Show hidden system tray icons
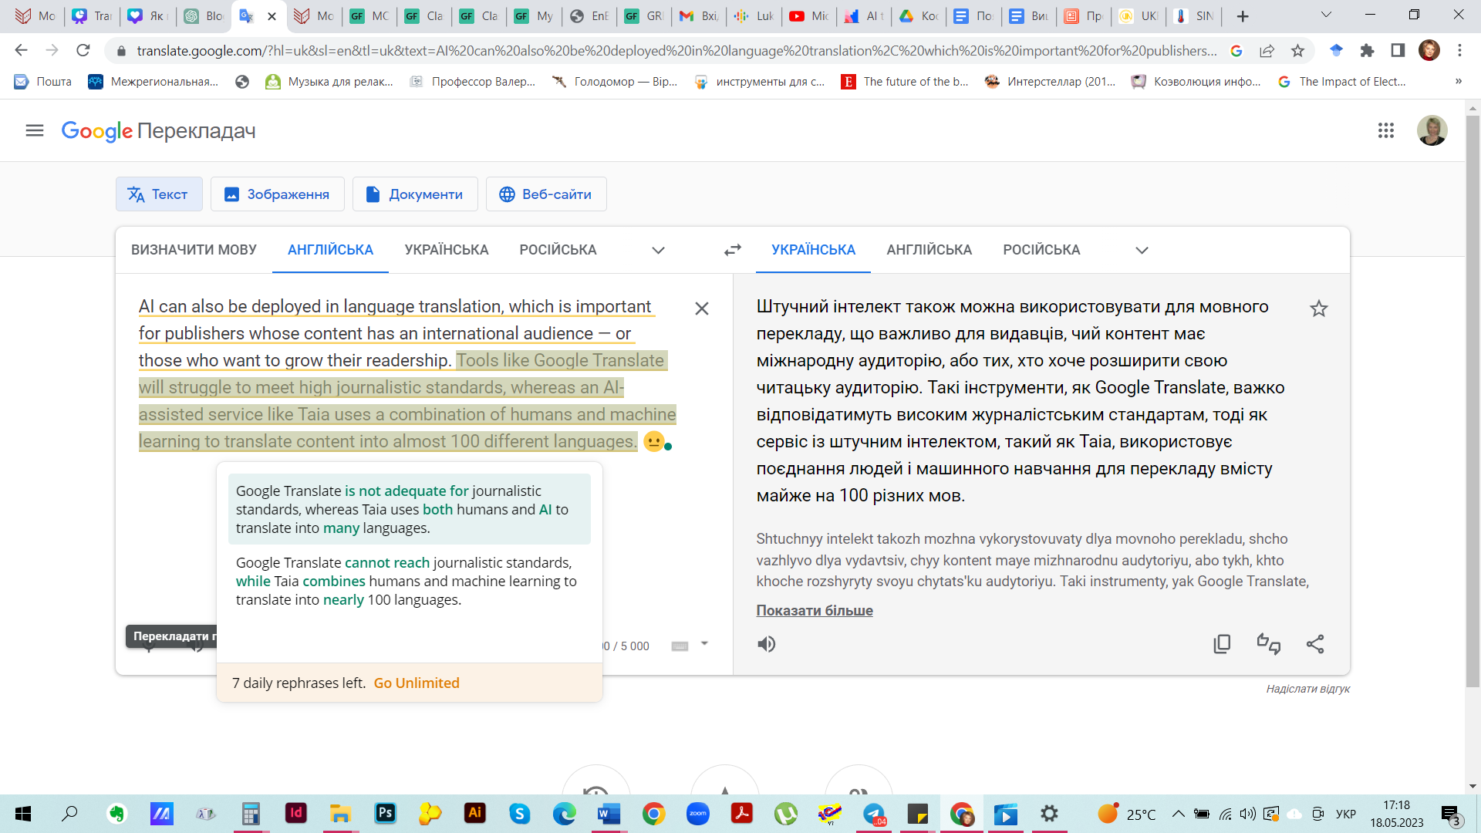Image resolution: width=1481 pixels, height=833 pixels. pyautogui.click(x=1178, y=814)
